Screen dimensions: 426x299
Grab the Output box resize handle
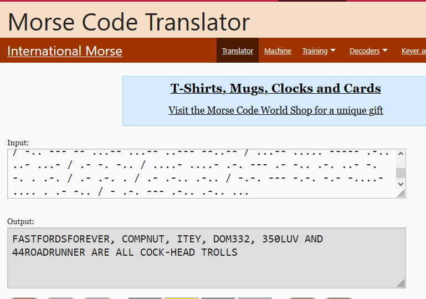click(401, 283)
